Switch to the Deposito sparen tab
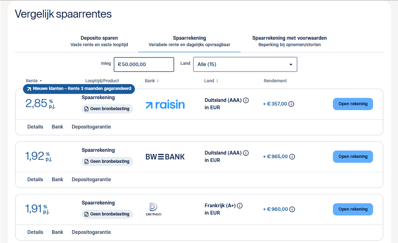The width and height of the screenshot is (398, 243). [x=99, y=41]
